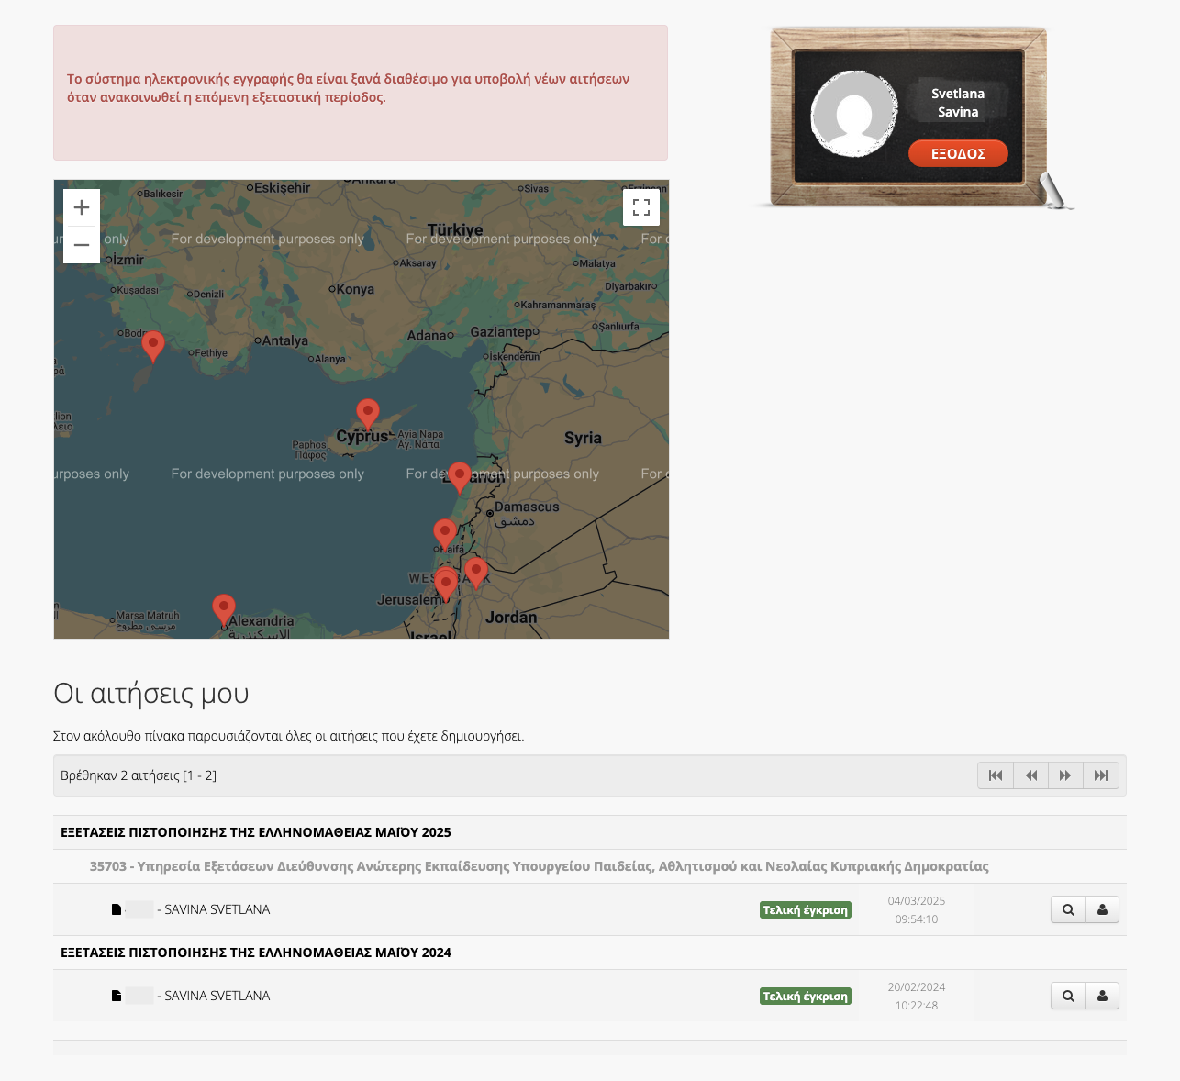Viewport: 1180px width, 1081px height.
Task: Click the Syria label on the map
Action: pyautogui.click(x=583, y=438)
